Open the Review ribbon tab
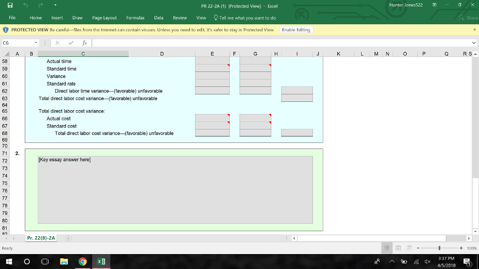This screenshot has width=479, height=269. point(180,18)
